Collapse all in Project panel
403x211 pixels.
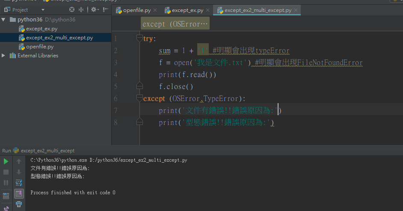coord(81,10)
